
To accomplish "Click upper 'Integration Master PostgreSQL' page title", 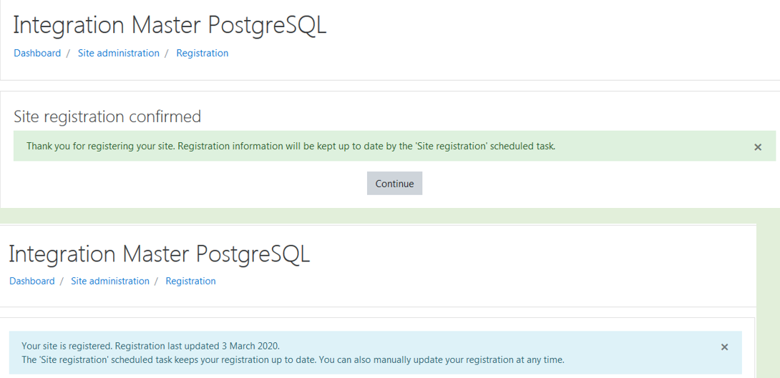I will pos(170,25).
